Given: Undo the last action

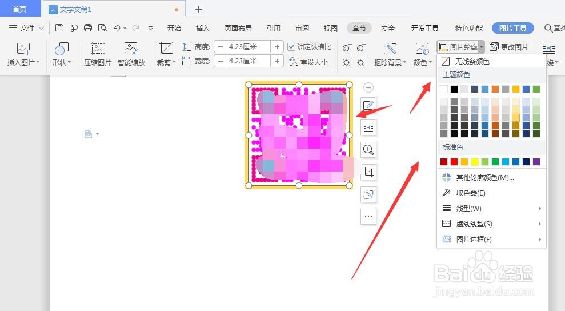Looking at the screenshot, I should point(117,28).
